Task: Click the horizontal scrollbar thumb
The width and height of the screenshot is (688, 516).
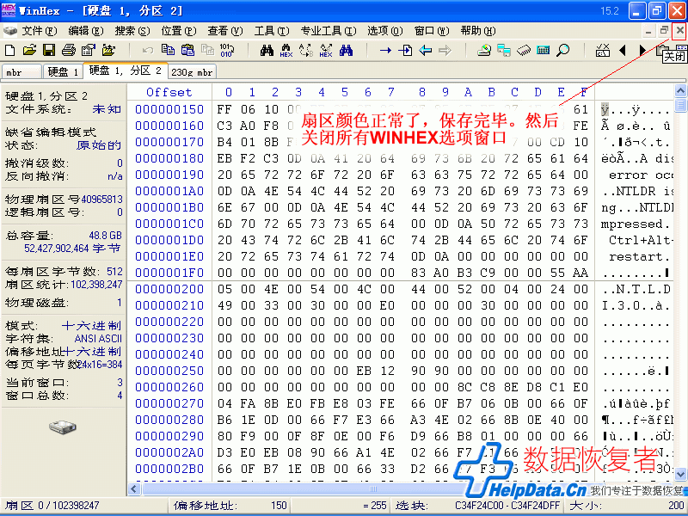Action: point(373,488)
